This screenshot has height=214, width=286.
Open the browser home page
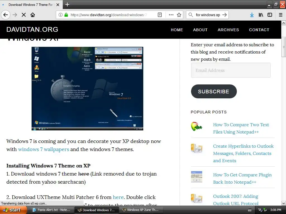pyautogui.click(x=33, y=15)
